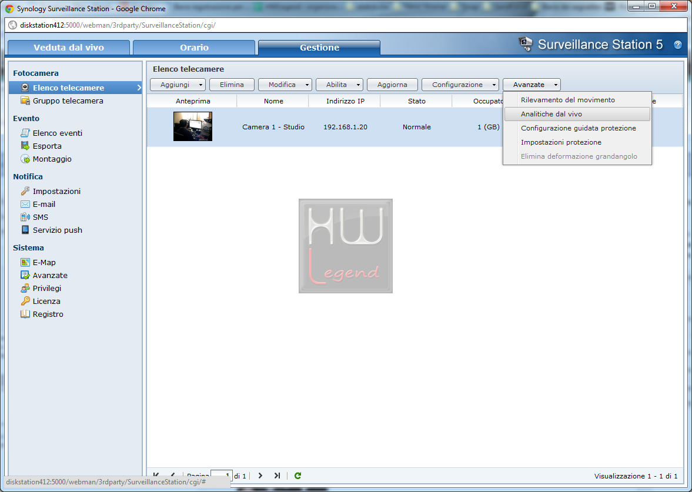The width and height of the screenshot is (692, 492).
Task: Click the green refresh icon in pager
Action: (298, 475)
